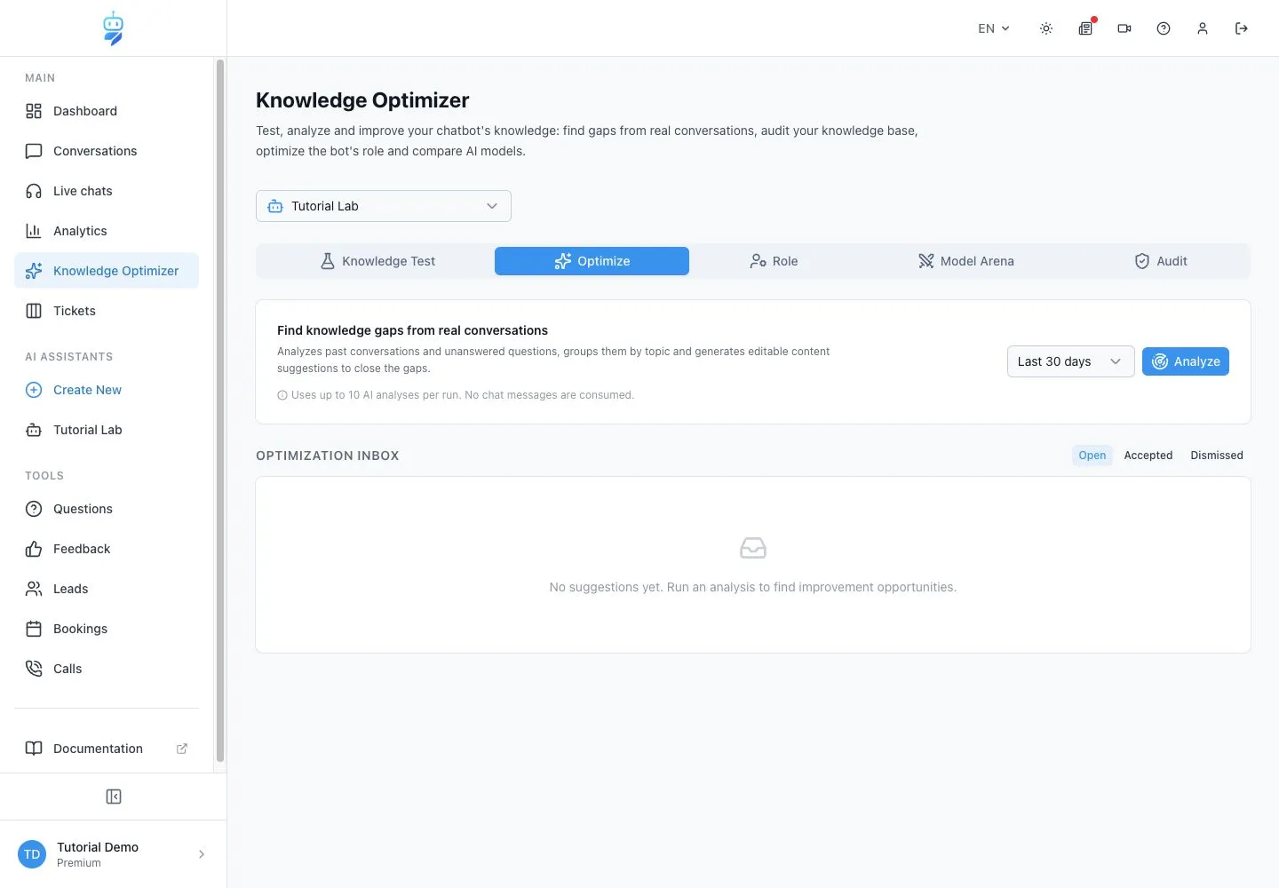Open Documentation link in sidebar
This screenshot has width=1279, height=888.
[x=107, y=749]
